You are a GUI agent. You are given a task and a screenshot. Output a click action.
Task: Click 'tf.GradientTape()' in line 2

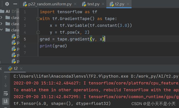73,19
